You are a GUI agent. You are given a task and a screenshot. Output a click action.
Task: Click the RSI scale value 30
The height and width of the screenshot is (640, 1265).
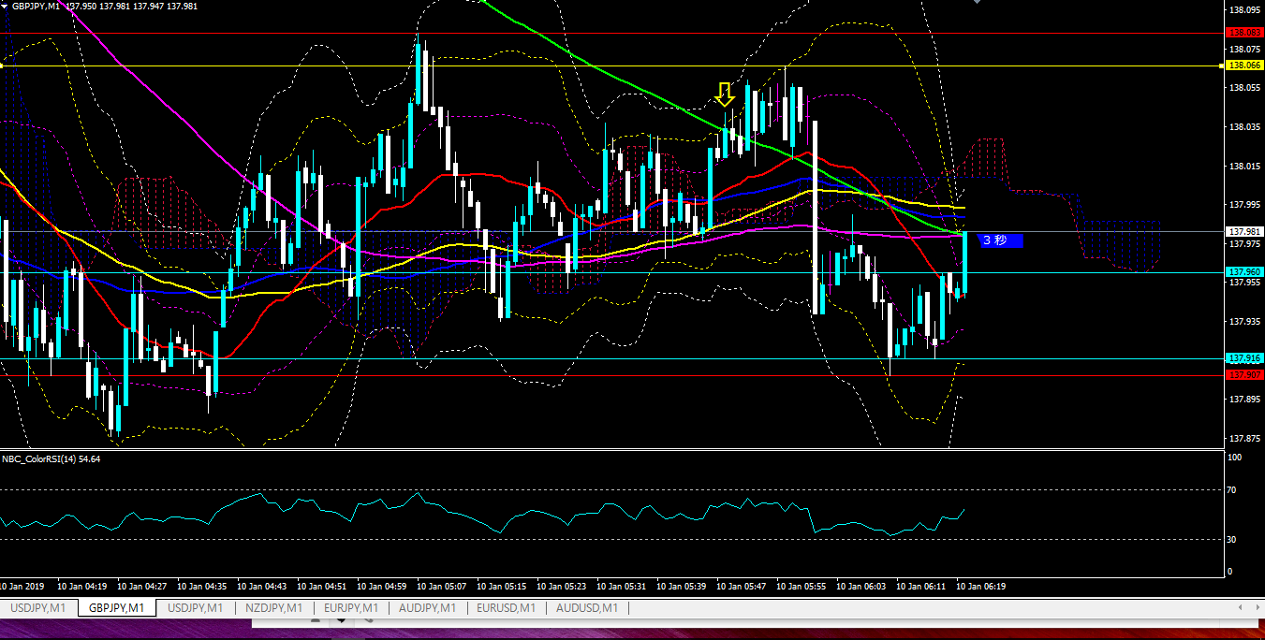tap(1233, 540)
